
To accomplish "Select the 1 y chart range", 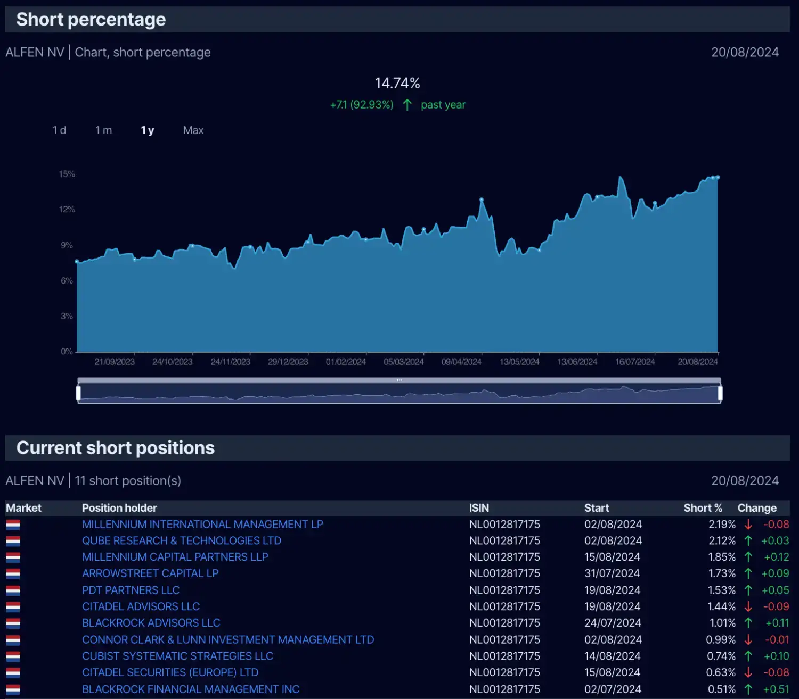I will pyautogui.click(x=148, y=130).
